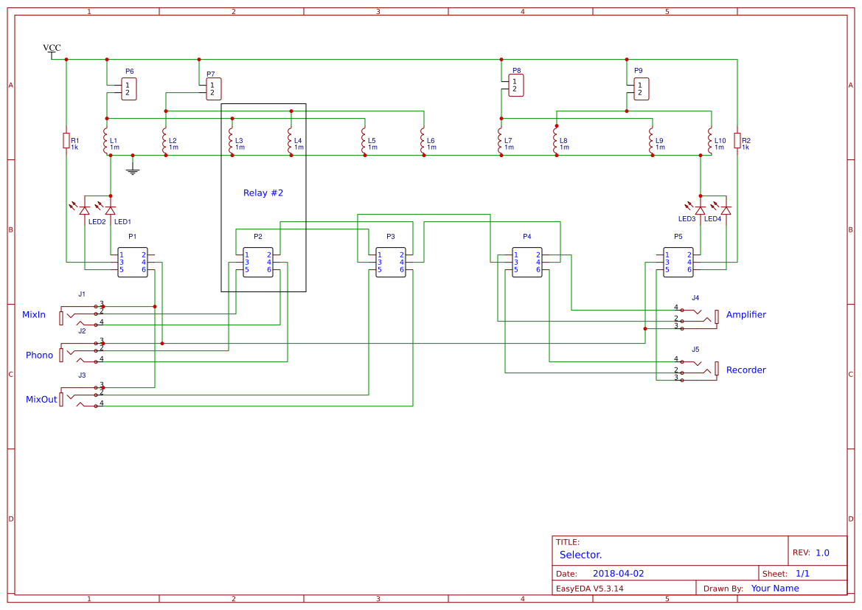Click the Phono jack label
862x610 pixels.
click(x=40, y=356)
